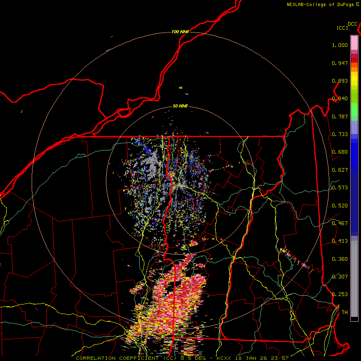Click the 50 NMI range ring label
The height and width of the screenshot is (361, 361).
tap(180, 106)
